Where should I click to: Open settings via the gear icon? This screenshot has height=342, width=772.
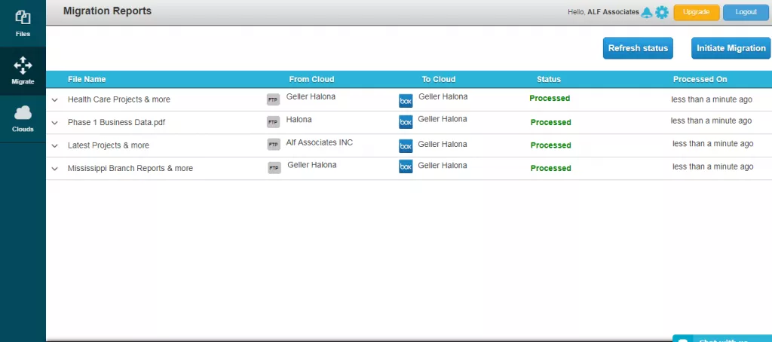click(x=662, y=12)
